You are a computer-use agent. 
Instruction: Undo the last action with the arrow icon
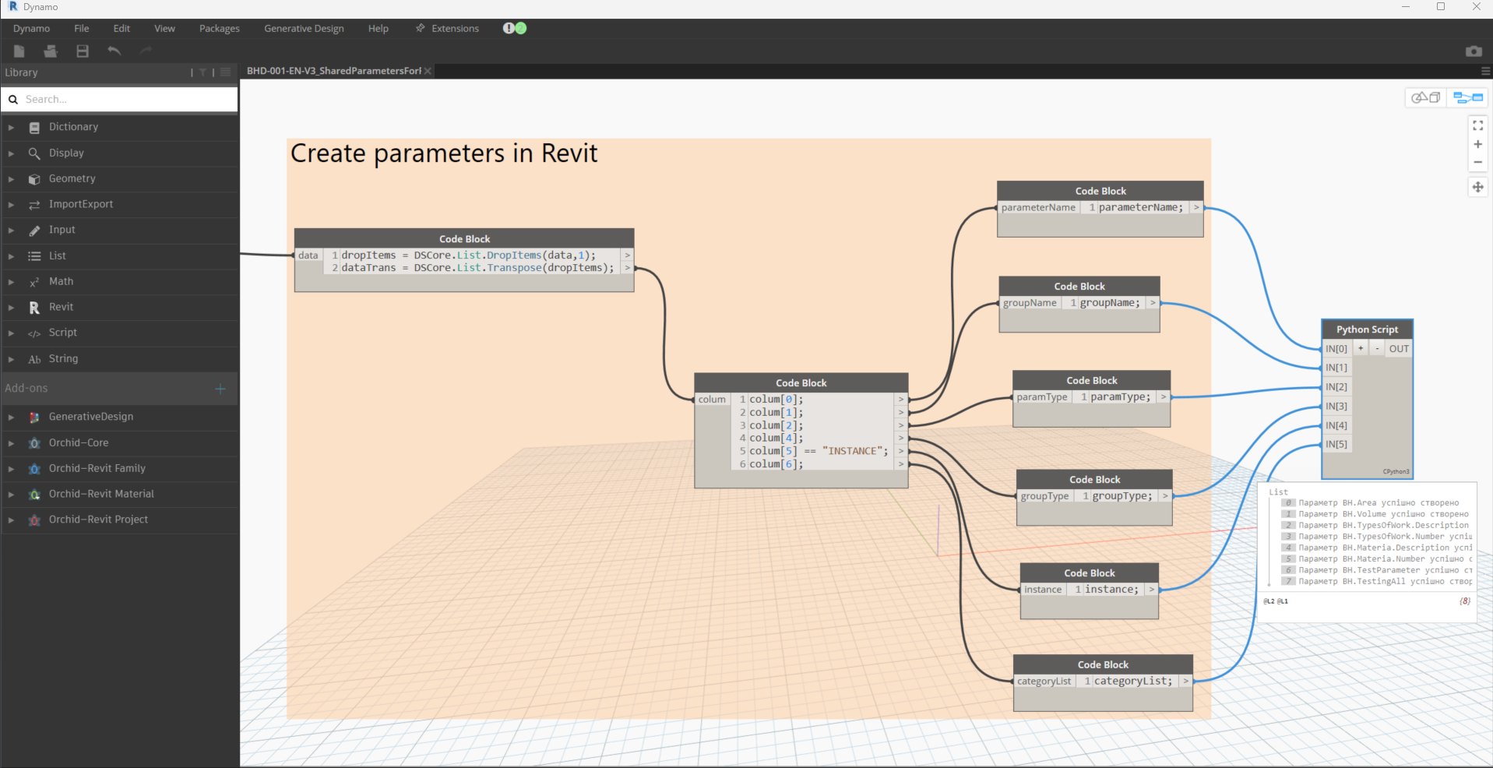click(114, 51)
